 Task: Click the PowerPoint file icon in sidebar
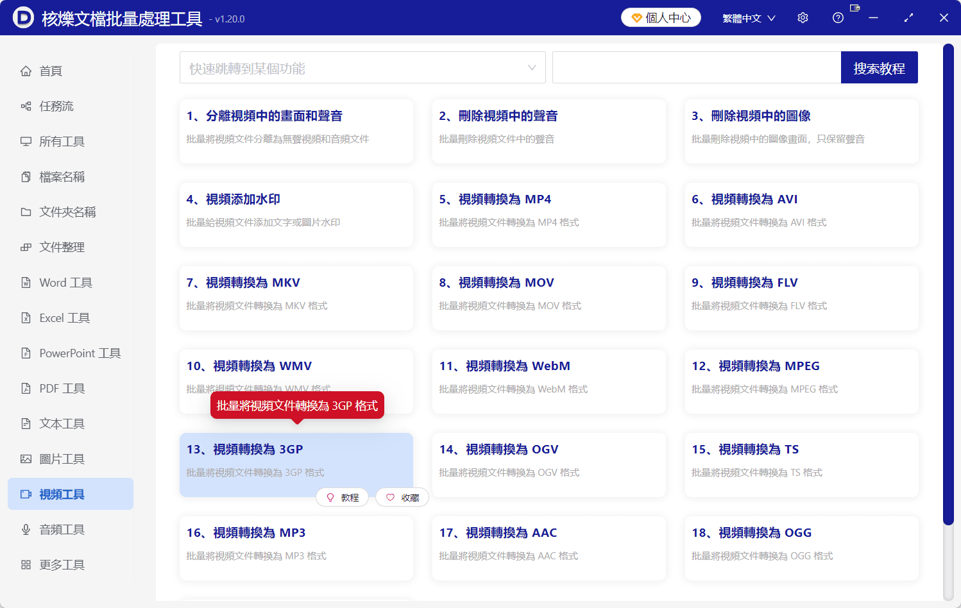tap(26, 353)
